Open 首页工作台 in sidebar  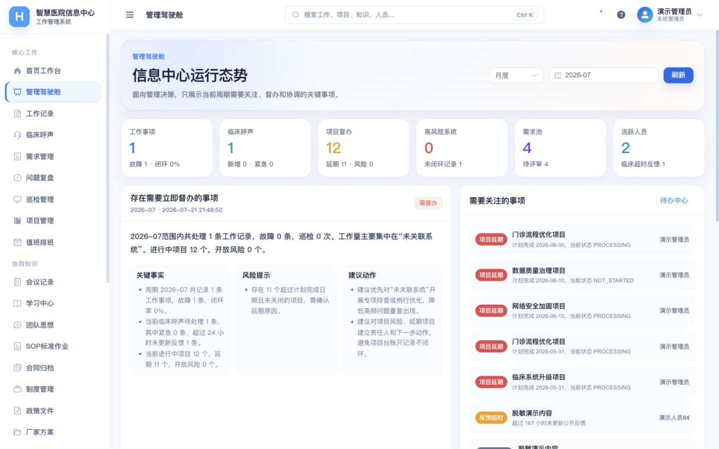click(x=53, y=71)
